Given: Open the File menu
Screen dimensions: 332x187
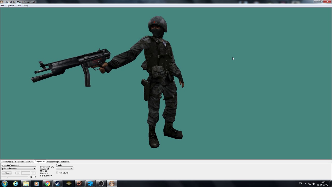Looking at the screenshot, I should (3, 5).
